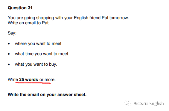Click the third bullet point dot

9,64
